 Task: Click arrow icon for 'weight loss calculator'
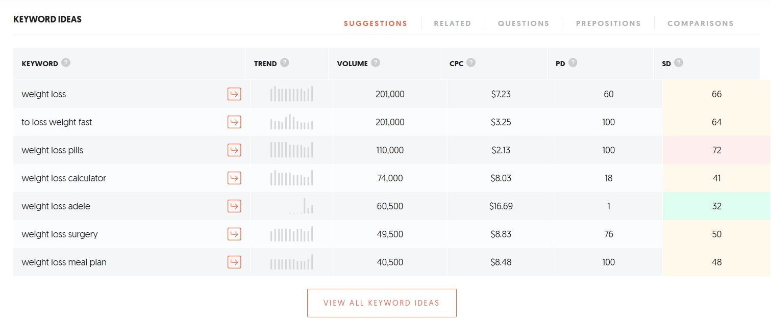tap(234, 178)
